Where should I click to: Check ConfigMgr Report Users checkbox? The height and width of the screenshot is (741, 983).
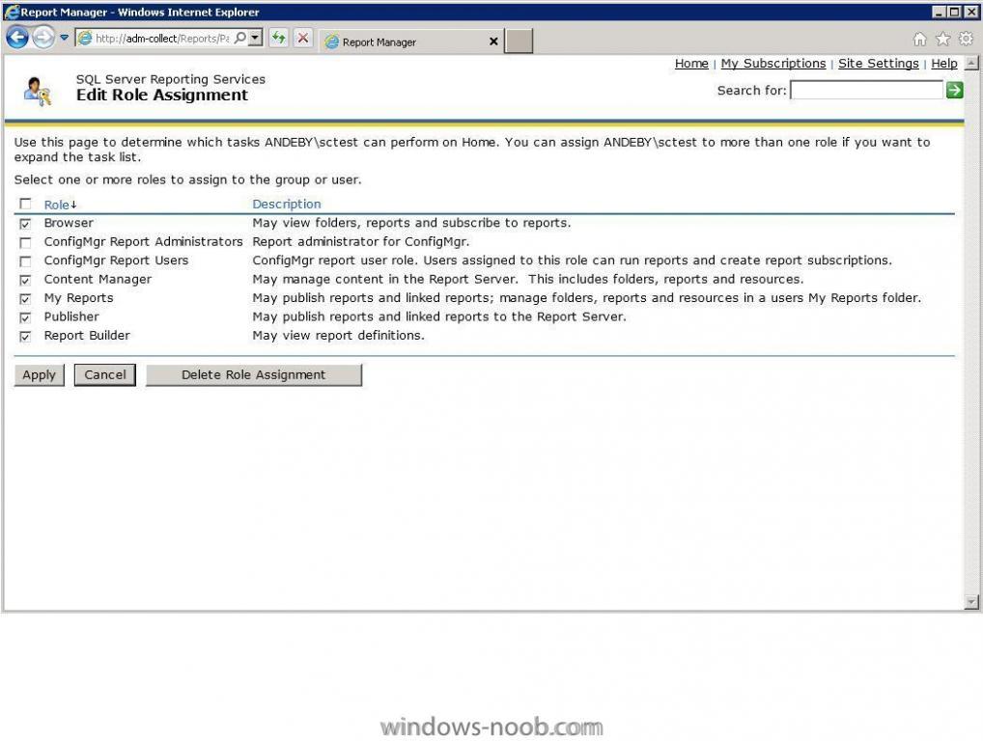25,261
